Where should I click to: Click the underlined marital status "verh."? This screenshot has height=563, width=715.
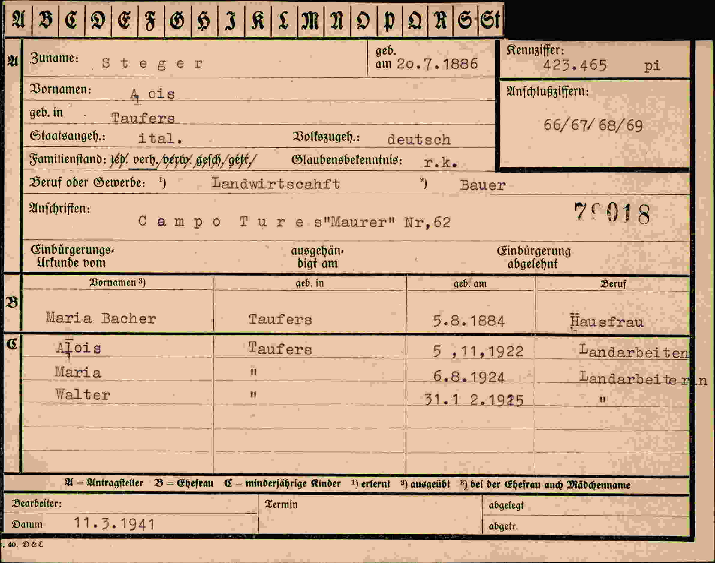[144, 160]
